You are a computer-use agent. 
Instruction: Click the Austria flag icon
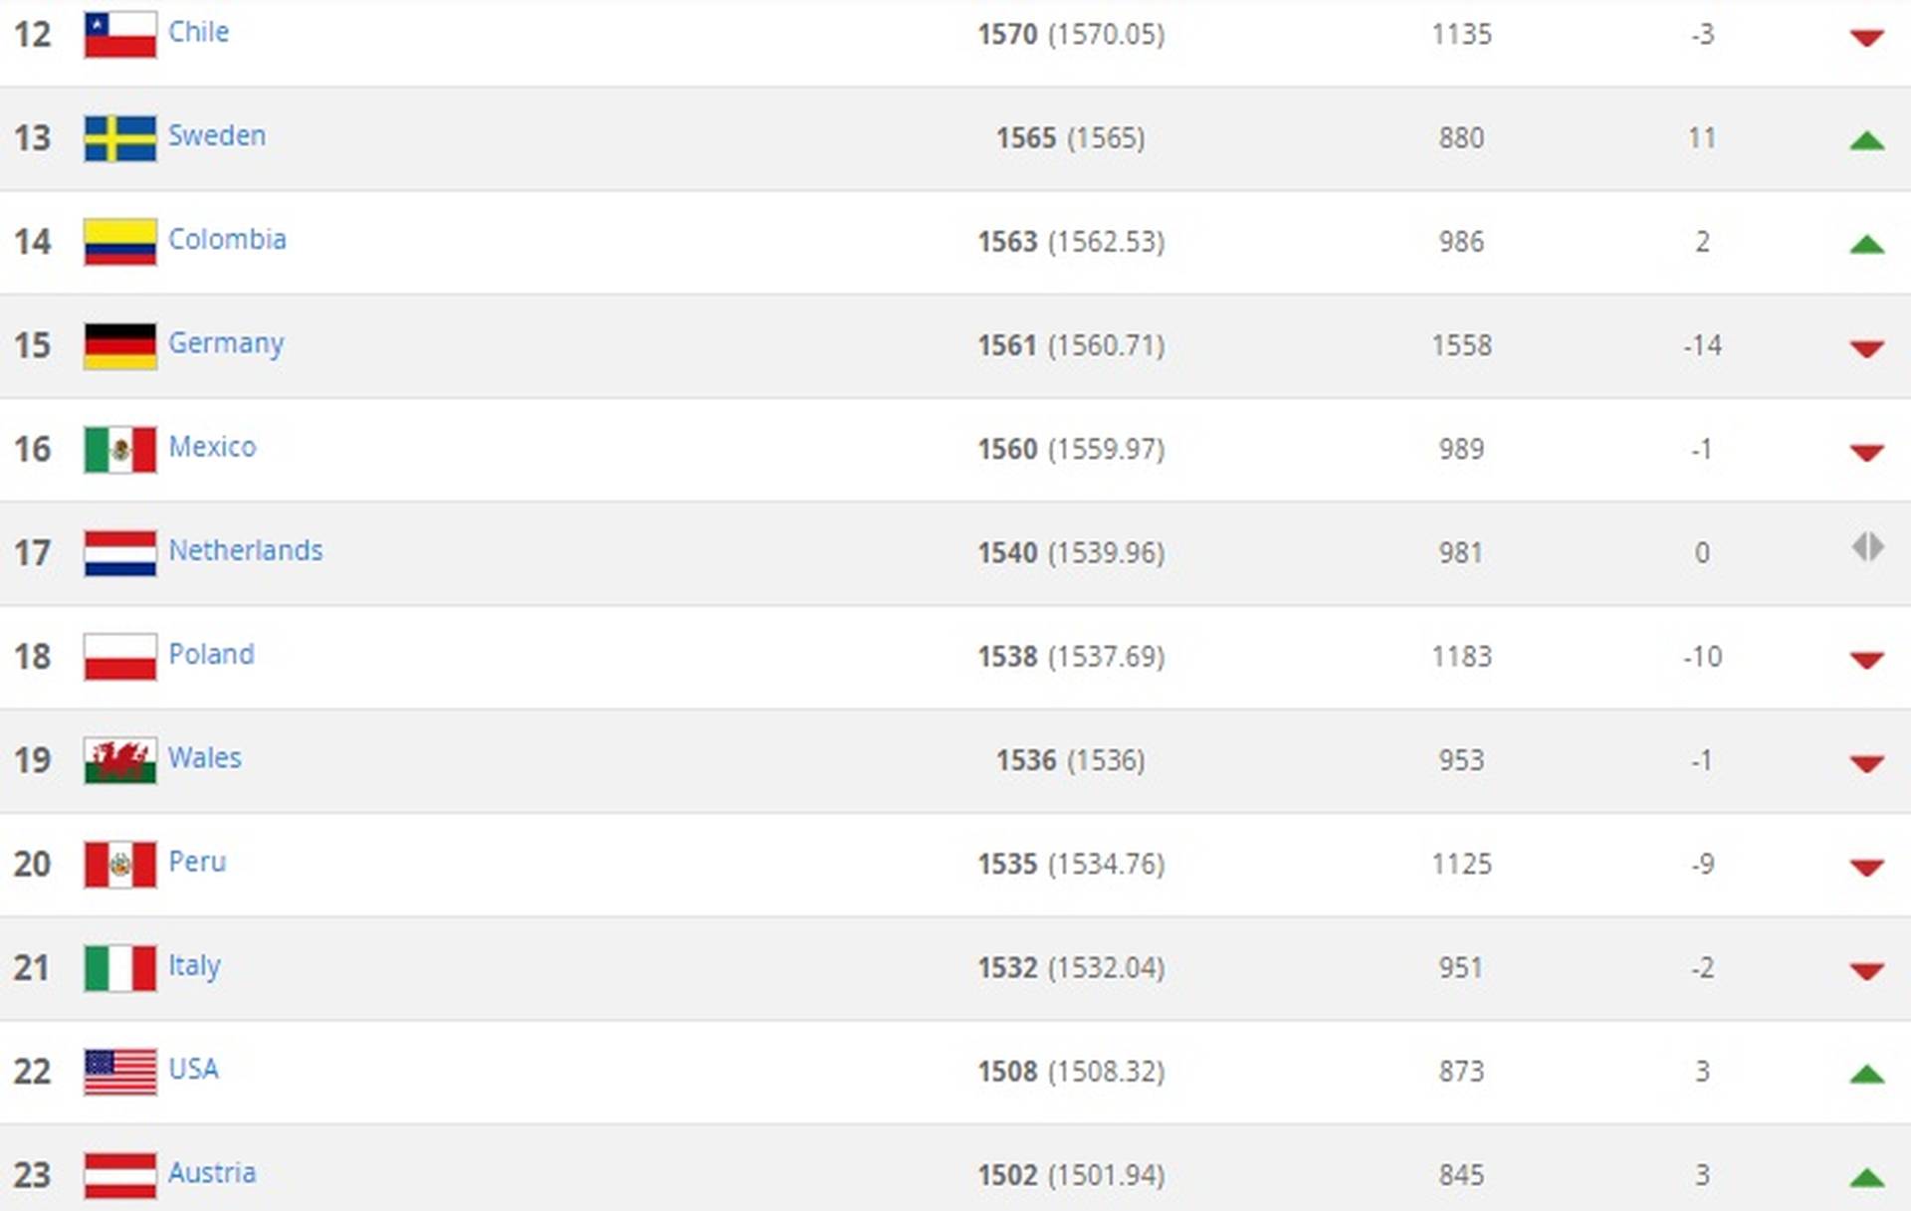tap(119, 1176)
